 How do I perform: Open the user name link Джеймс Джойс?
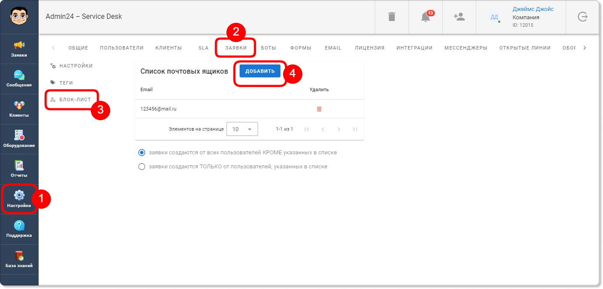pyautogui.click(x=533, y=9)
